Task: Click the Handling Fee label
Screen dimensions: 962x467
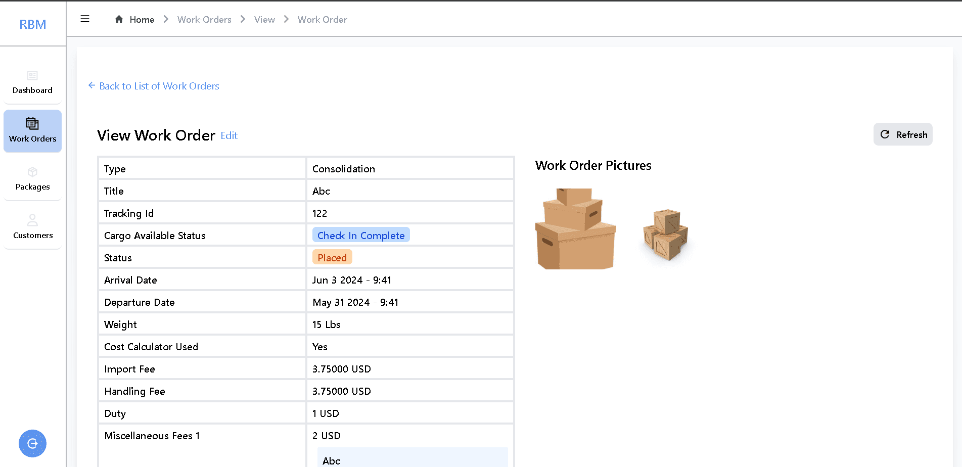Action: (x=134, y=391)
